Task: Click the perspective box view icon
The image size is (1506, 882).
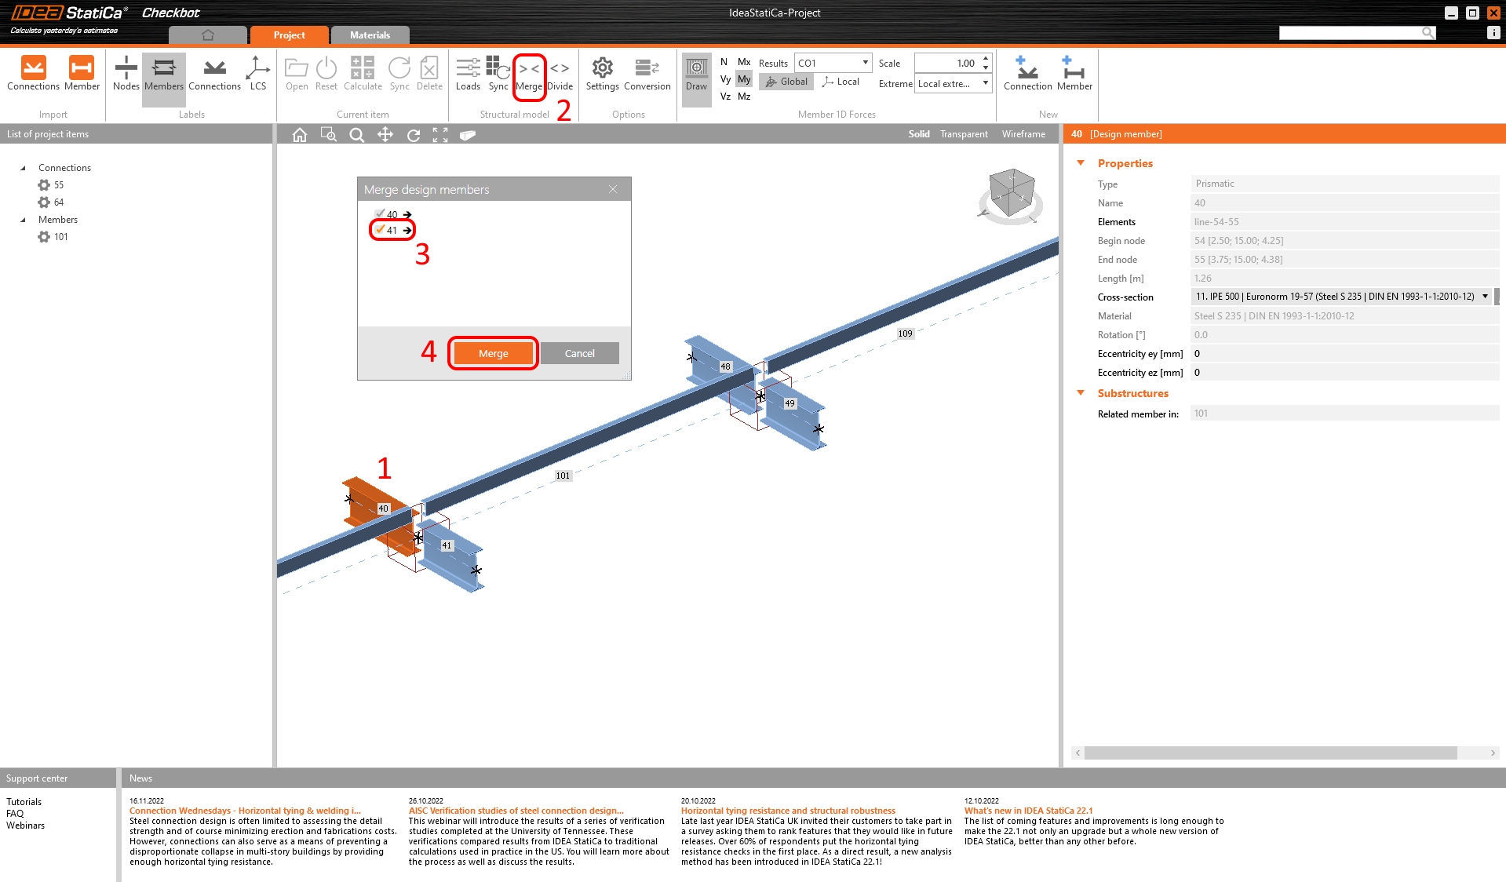Action: 468,135
